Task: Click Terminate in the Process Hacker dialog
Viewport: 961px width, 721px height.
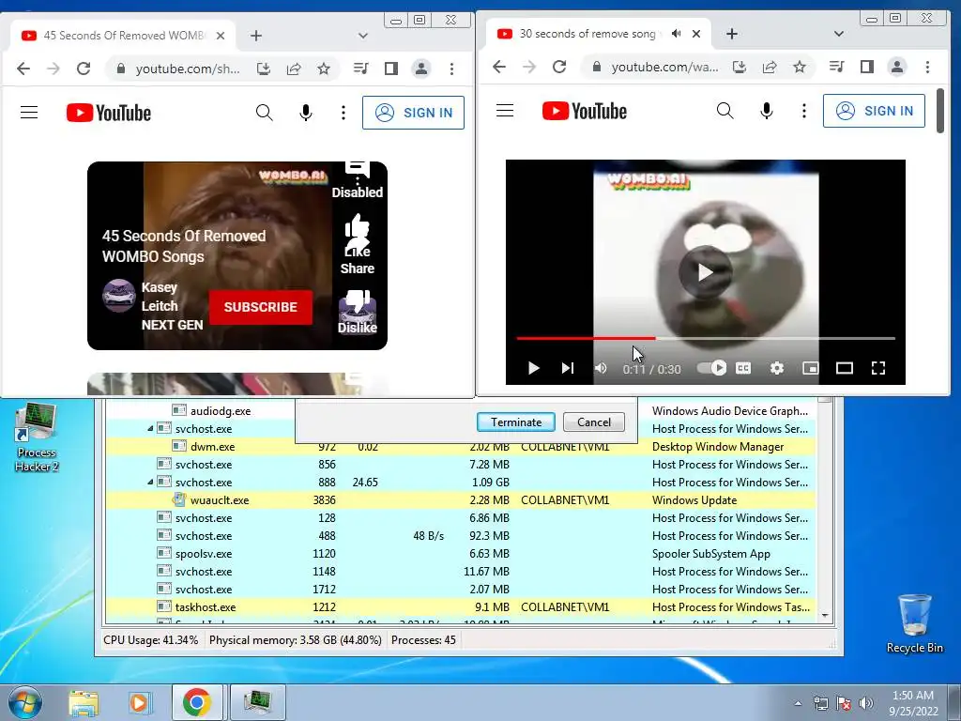Action: coord(516,422)
